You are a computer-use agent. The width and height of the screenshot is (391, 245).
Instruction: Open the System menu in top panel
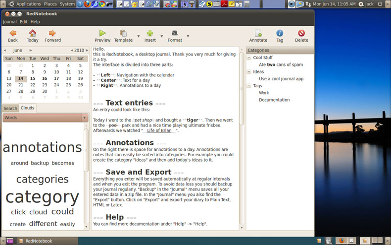click(x=67, y=4)
